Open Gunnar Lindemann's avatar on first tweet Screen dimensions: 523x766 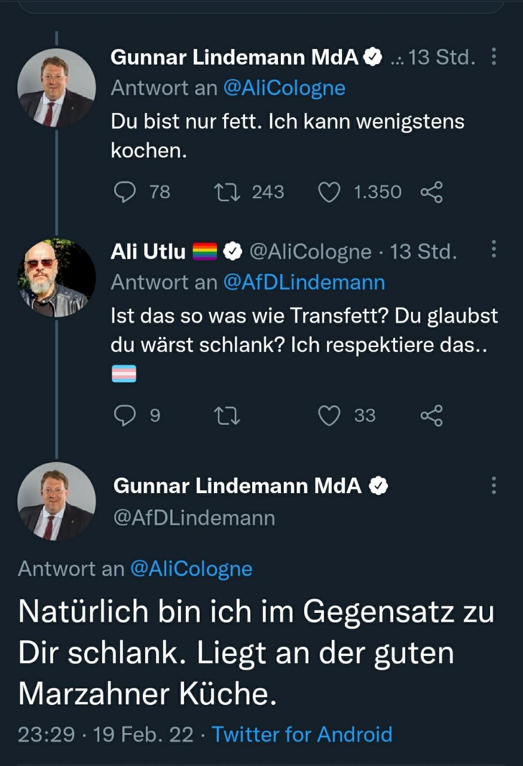point(56,87)
